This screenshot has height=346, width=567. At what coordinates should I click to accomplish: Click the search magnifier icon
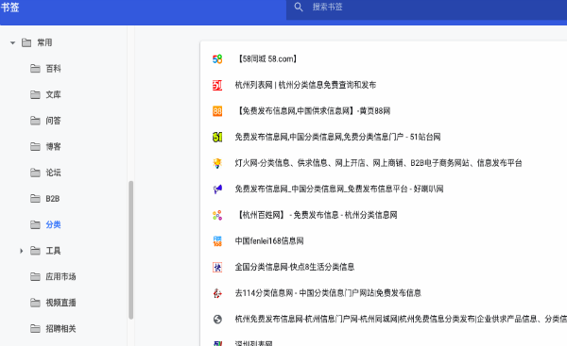click(299, 7)
